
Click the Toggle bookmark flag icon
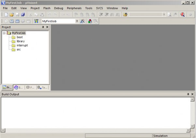tap(76, 15)
